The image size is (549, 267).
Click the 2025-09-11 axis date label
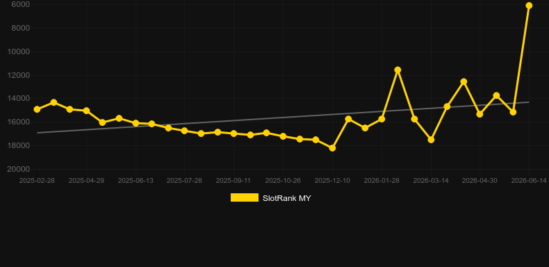(233, 181)
